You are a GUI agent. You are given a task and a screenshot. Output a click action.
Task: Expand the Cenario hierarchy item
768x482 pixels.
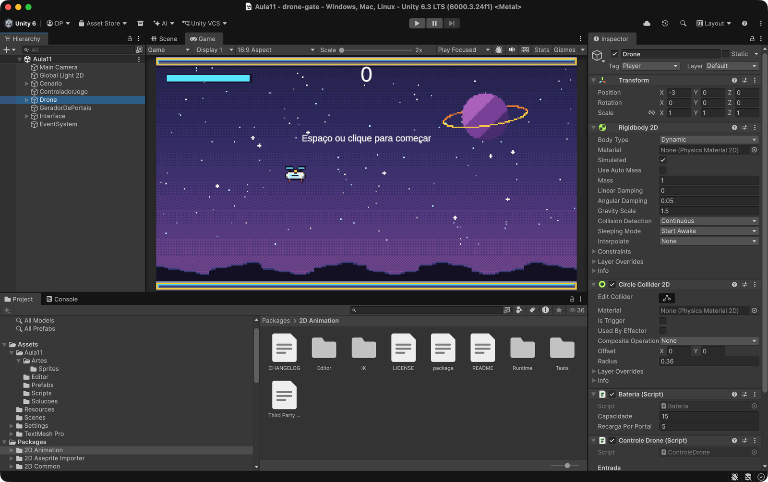pyautogui.click(x=27, y=84)
